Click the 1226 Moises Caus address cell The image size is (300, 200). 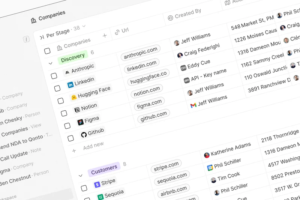point(256,36)
